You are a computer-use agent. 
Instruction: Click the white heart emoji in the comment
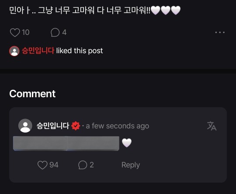pos(127,143)
